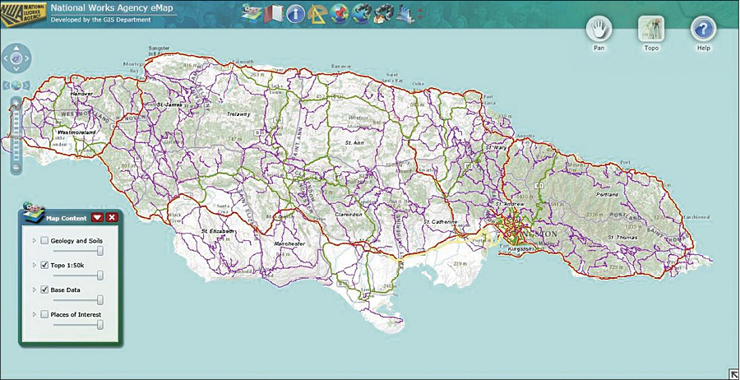Viewport: 740px width, 380px height.
Task: Zoom in with the plus button
Action: click(16, 104)
